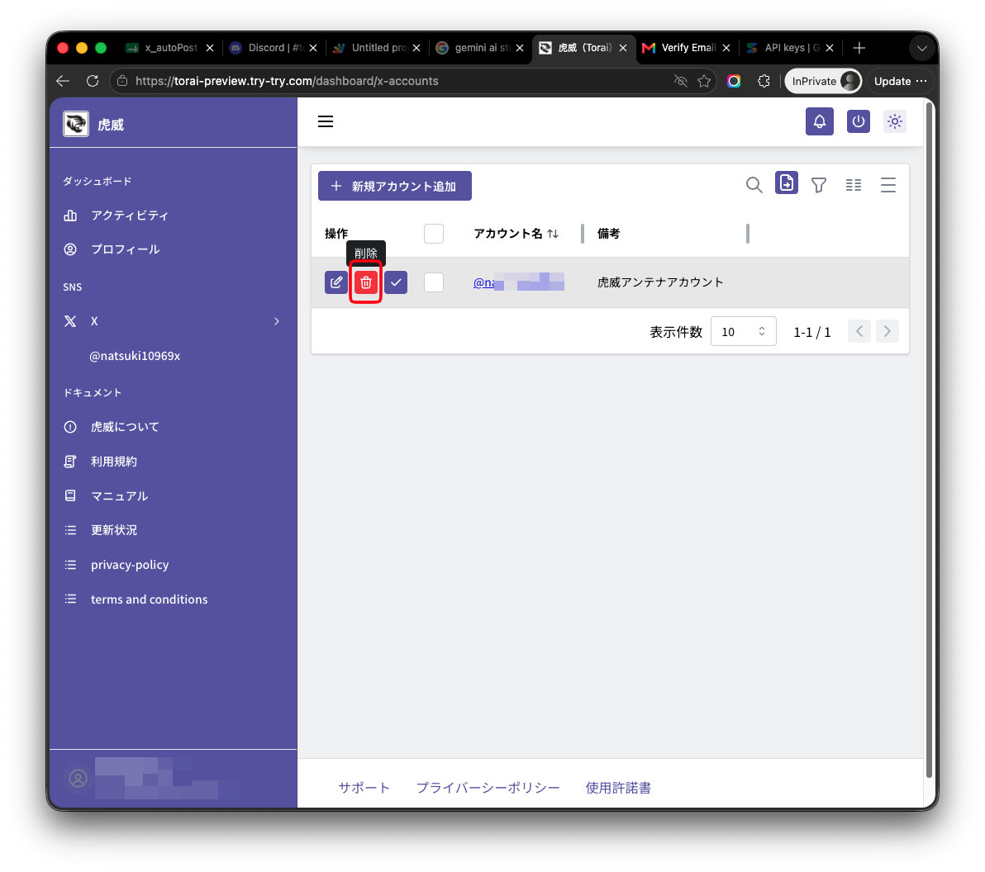This screenshot has width=985, height=872.
Task: Bookmark page with the star icon
Action: pos(704,81)
